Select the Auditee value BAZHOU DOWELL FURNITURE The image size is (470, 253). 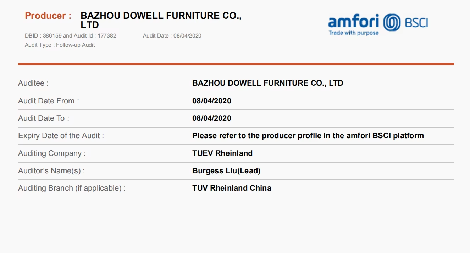pyautogui.click(x=267, y=83)
